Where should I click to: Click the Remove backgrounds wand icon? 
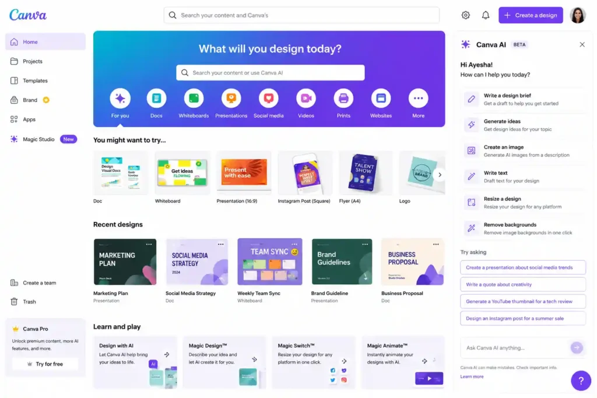click(x=471, y=228)
